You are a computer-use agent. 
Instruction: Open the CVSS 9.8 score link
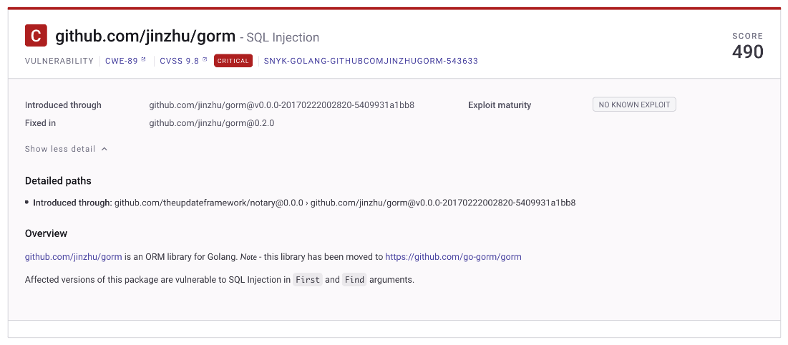tap(179, 61)
